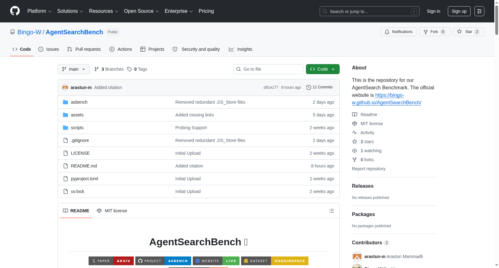Open the asbench folder icon

pyautogui.click(x=65, y=102)
